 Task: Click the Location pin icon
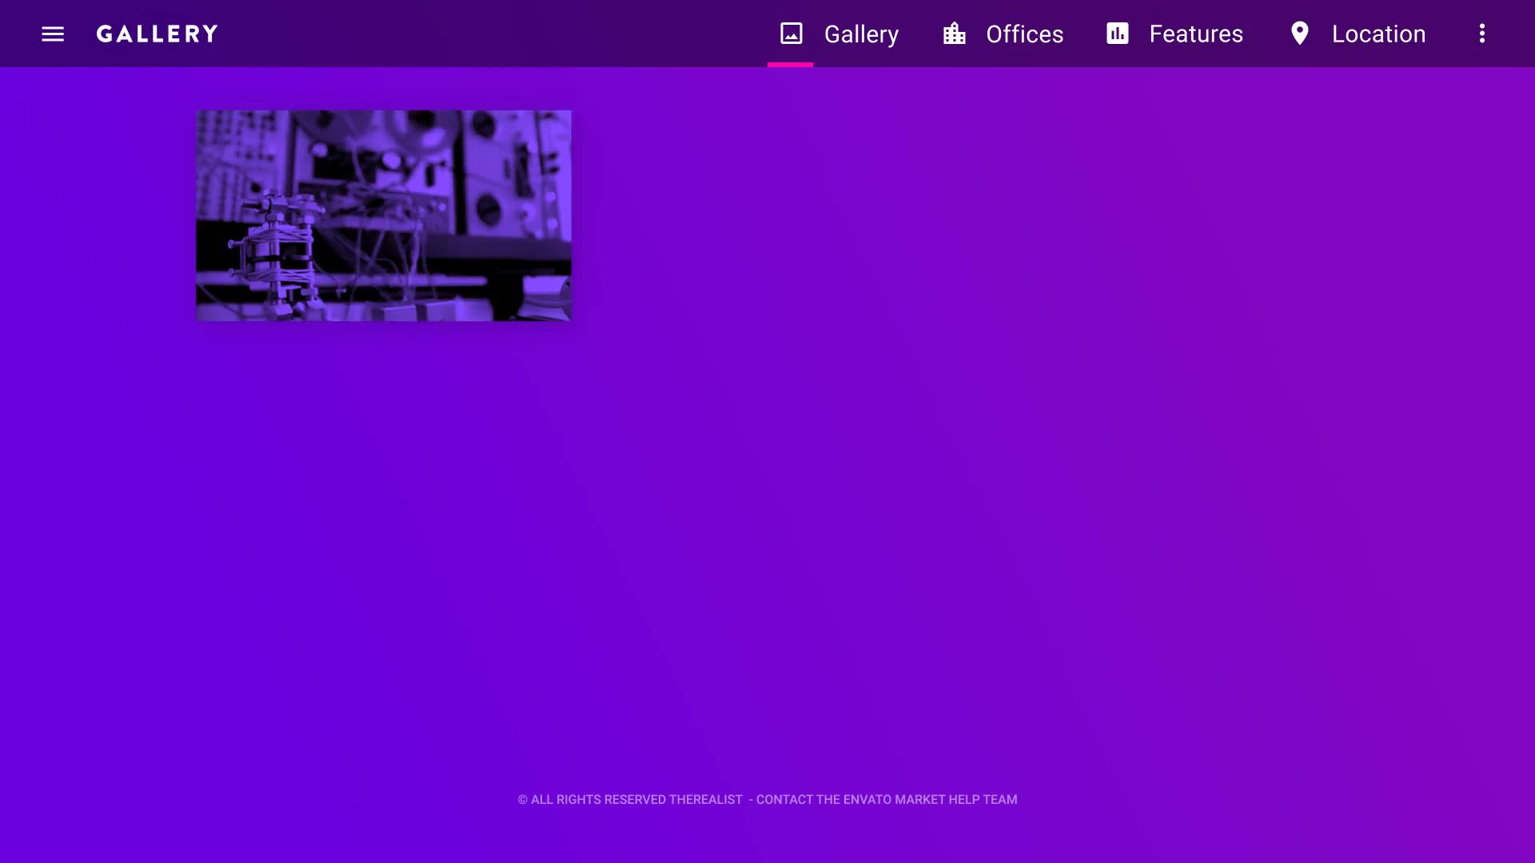click(1300, 34)
